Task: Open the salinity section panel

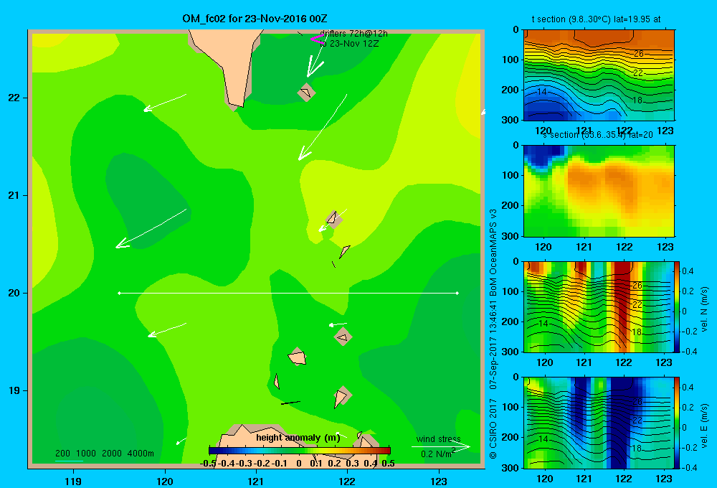Action: click(x=599, y=191)
